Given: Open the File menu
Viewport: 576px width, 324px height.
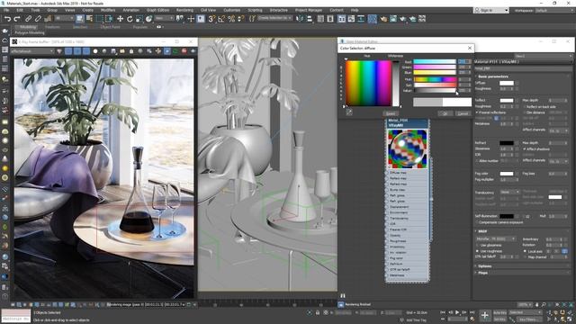Looking at the screenshot, I should [6, 10].
